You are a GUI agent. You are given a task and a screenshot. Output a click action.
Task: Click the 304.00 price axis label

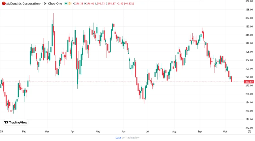[x=249, y=60]
